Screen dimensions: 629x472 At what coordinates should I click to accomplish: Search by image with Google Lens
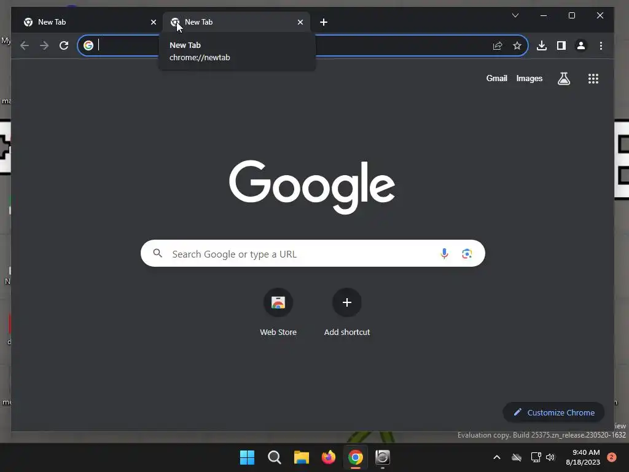pyautogui.click(x=467, y=254)
